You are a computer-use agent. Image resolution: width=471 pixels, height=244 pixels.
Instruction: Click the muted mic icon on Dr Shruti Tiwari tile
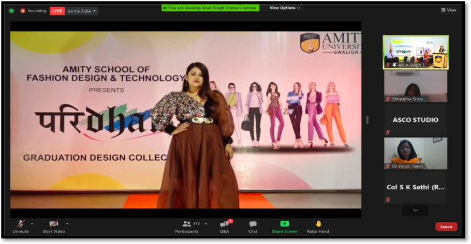click(x=388, y=166)
